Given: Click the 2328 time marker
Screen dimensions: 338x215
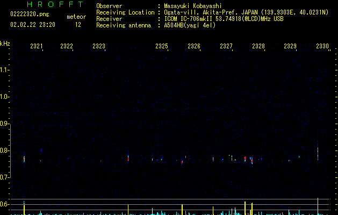Looking at the screenshot, I should [x=258, y=46].
